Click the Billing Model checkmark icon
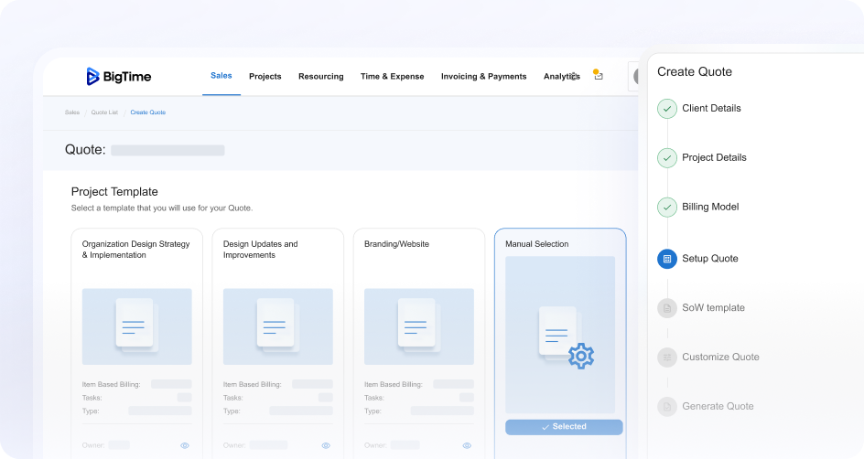864x459 pixels. 667,208
